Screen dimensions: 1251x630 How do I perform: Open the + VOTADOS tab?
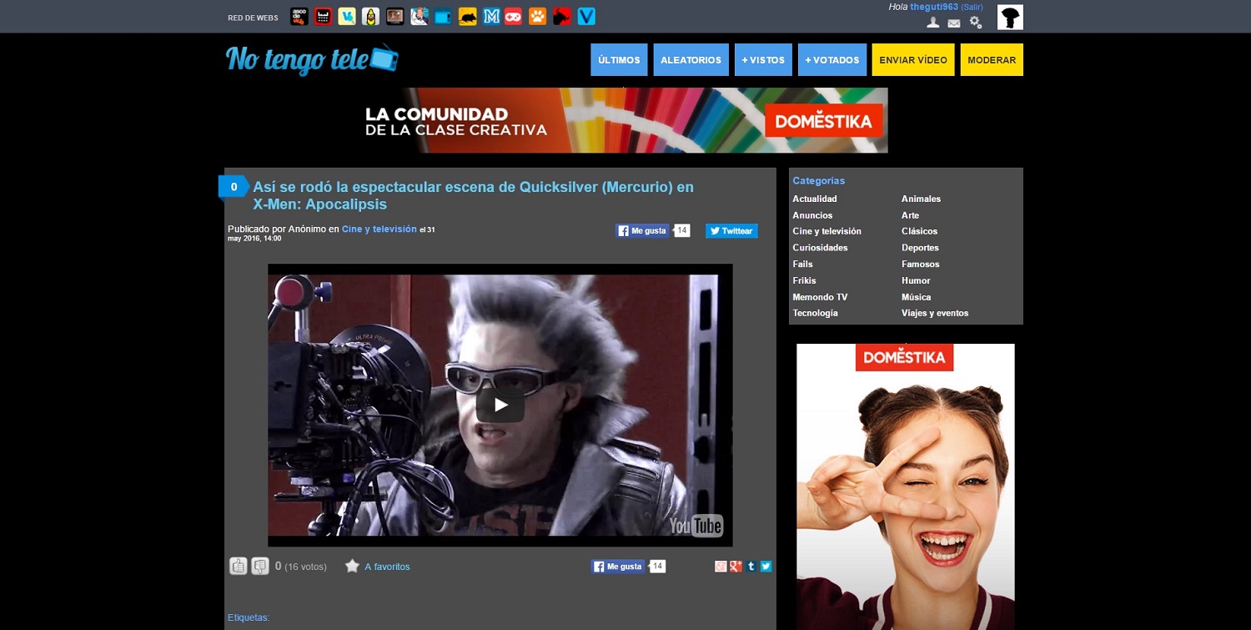pos(832,60)
